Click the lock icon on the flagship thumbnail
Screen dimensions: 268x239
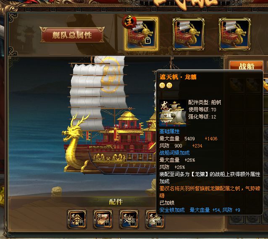(147, 41)
